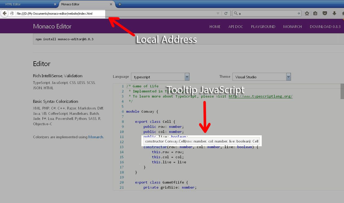Click the globe site identity icon

point(12,13)
